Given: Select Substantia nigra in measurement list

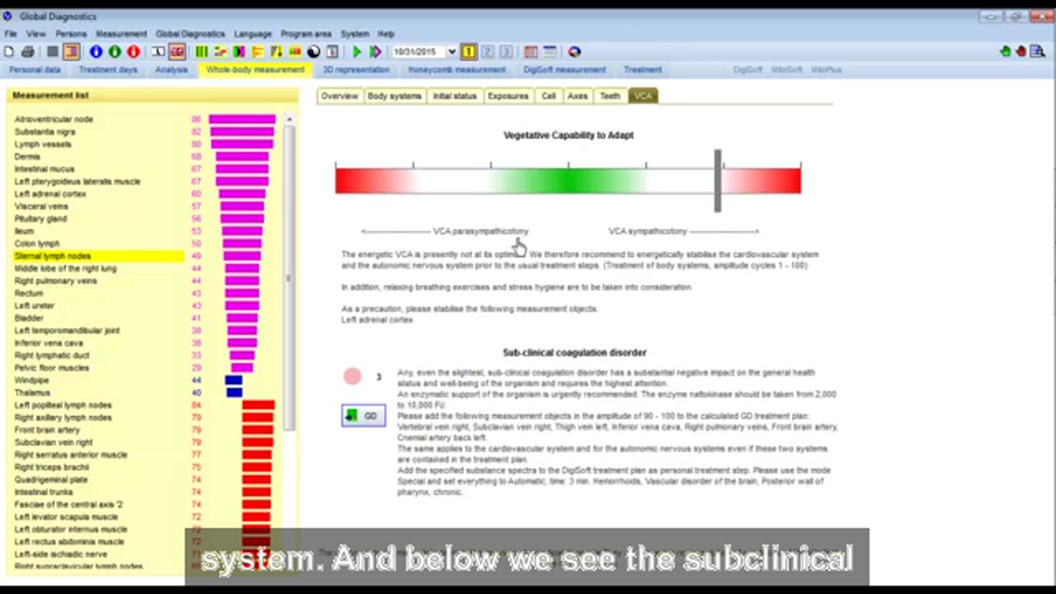Looking at the screenshot, I should click(x=45, y=132).
